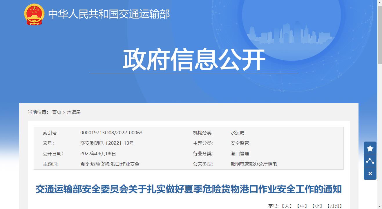
Task: Click the index number 000019713O08/2022-00063
Action: tap(111, 133)
